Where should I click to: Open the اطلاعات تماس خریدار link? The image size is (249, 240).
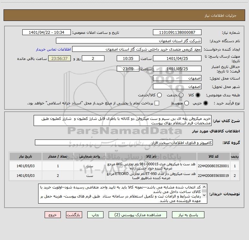(53, 49)
